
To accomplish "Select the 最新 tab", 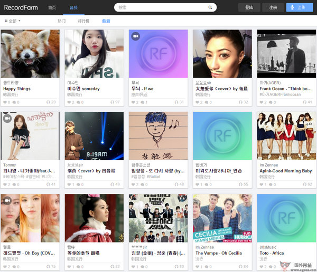I will (106, 21).
